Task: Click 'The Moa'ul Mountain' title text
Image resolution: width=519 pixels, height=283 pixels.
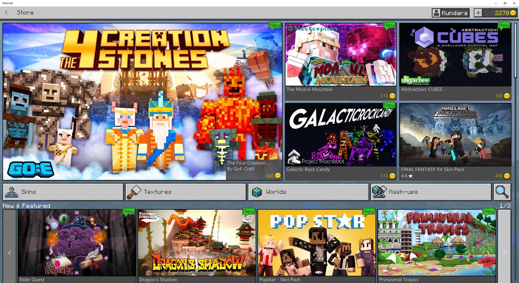Action: (x=310, y=89)
